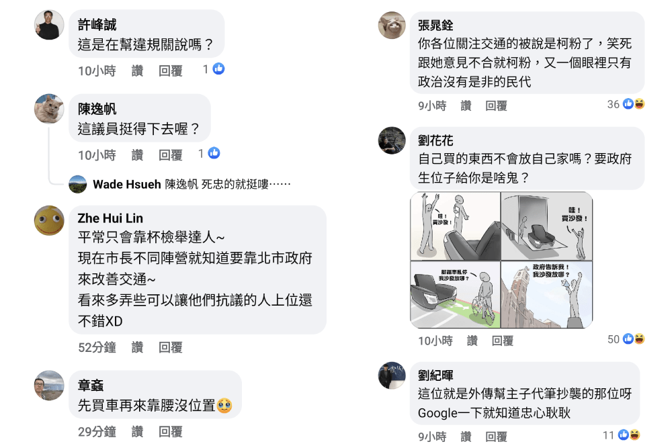Like 許峰誠's comment with 讚

(x=137, y=71)
